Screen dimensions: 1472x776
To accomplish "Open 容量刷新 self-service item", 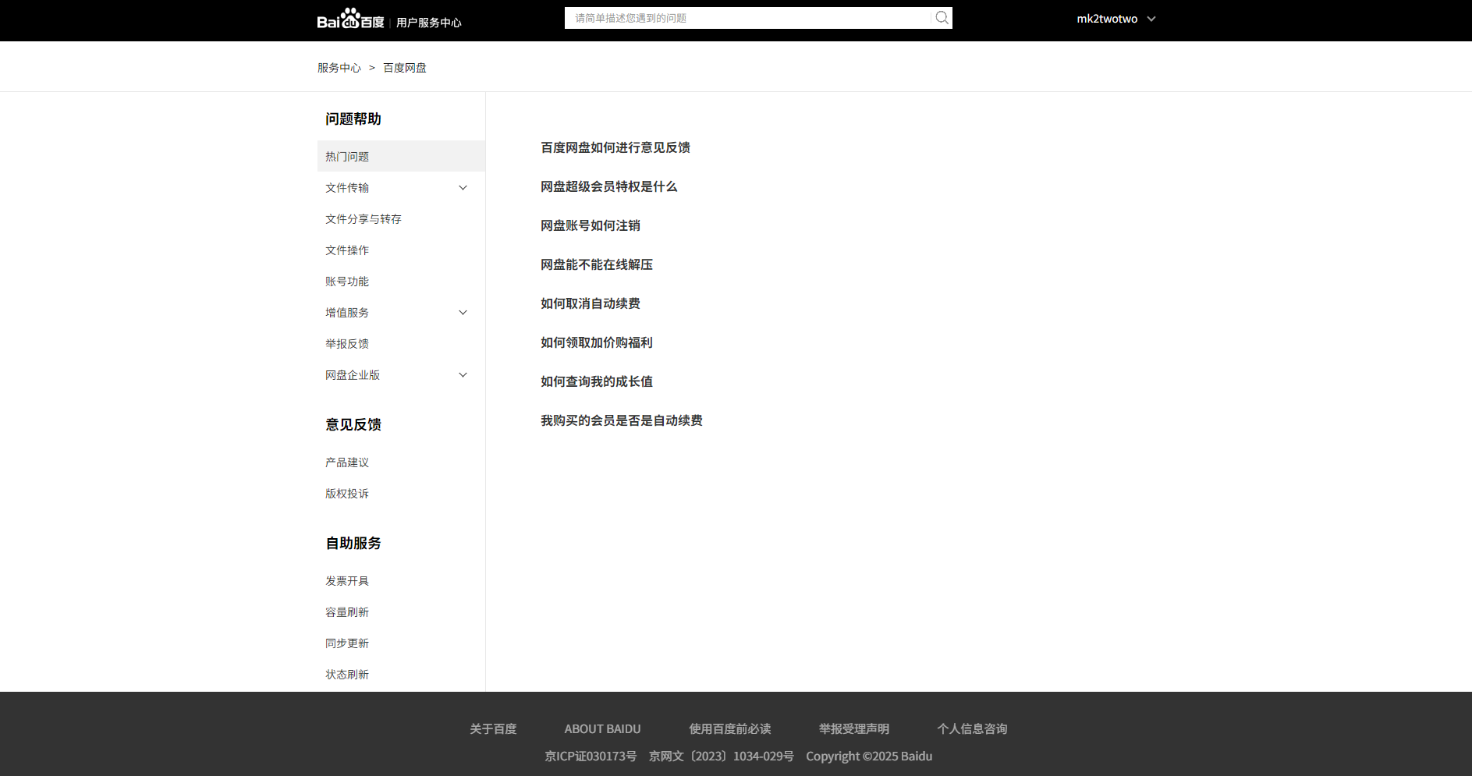I will click(347, 612).
